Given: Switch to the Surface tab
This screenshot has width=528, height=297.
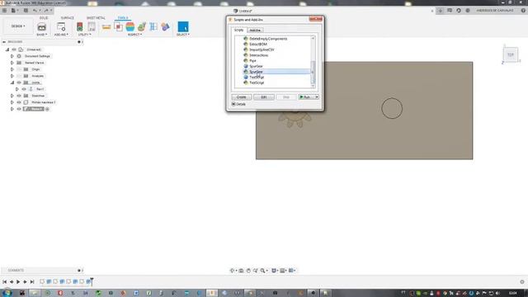Looking at the screenshot, I should [68, 18].
